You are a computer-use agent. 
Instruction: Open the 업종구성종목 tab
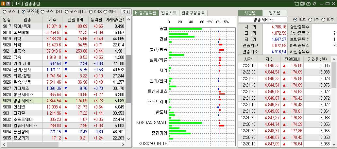coord(193,13)
